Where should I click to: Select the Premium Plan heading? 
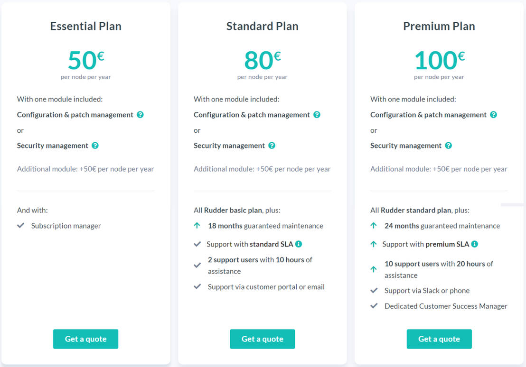click(439, 26)
